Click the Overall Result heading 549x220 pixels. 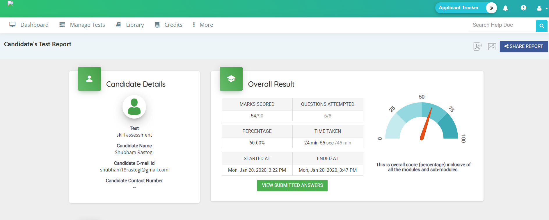click(271, 84)
